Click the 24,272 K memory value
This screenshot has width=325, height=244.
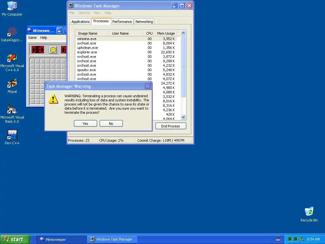click(x=168, y=83)
